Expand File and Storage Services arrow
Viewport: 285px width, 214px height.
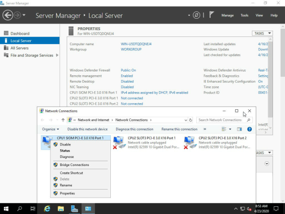coord(57,55)
